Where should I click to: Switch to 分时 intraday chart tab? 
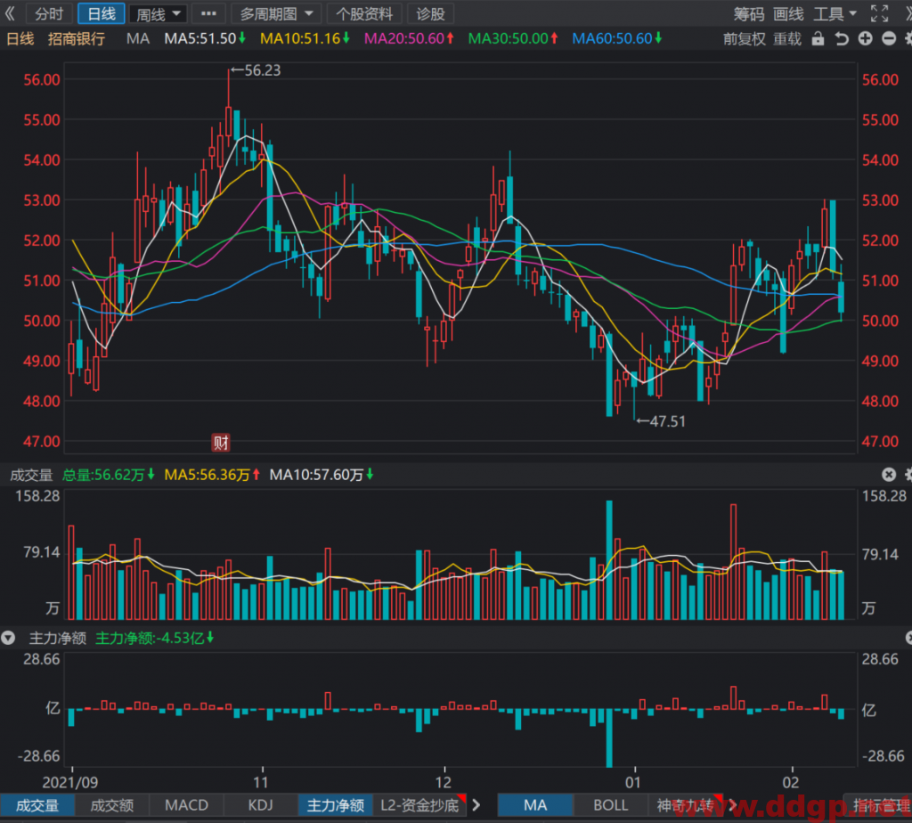[49, 13]
